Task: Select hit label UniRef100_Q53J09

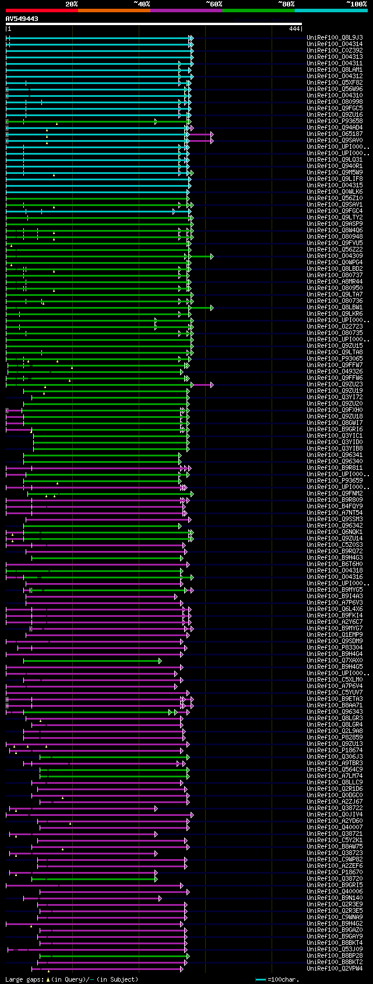Action: click(335, 950)
